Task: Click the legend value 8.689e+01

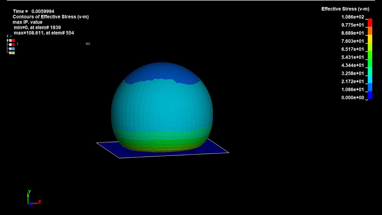Action: [353, 33]
